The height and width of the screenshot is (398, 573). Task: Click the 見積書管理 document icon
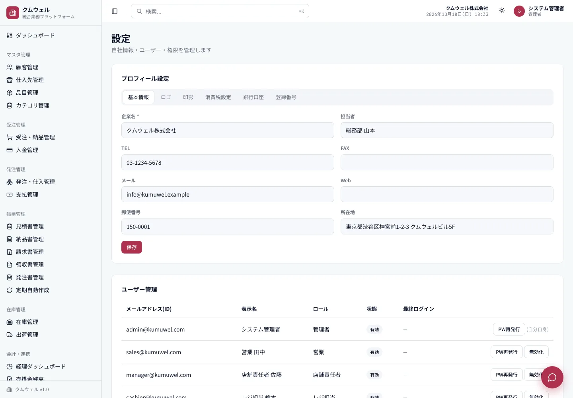[x=10, y=226]
